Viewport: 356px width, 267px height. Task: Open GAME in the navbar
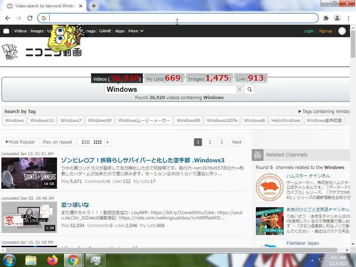(105, 31)
